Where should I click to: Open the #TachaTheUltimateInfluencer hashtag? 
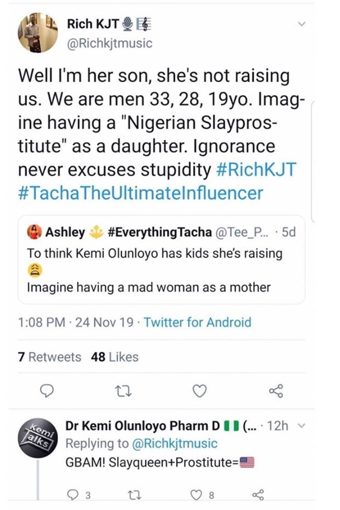tap(140, 193)
